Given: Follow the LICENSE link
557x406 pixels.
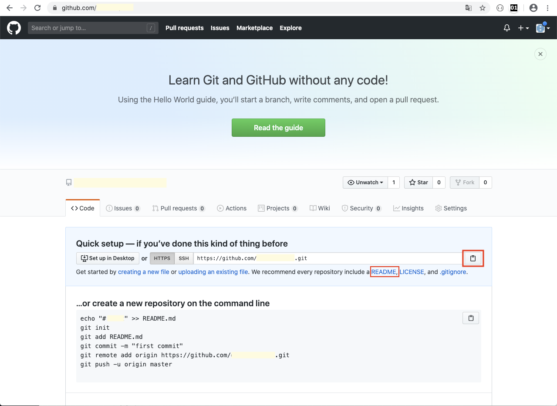Looking at the screenshot, I should coord(412,272).
